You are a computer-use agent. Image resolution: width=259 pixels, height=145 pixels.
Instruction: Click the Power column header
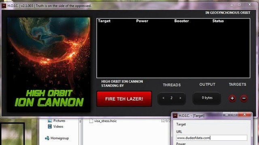point(142,21)
